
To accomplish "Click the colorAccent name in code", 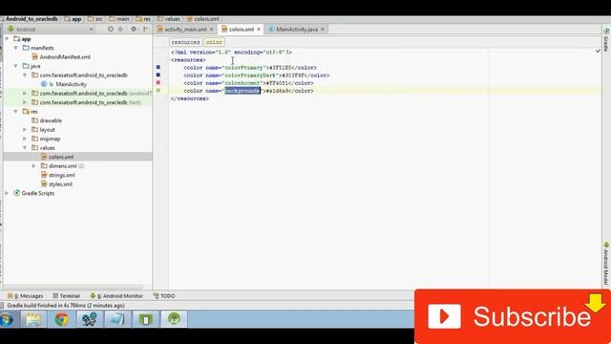I will [x=242, y=83].
